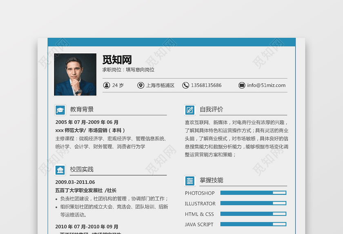Click the line starting 了解其具体特色
The width and height of the screenshot is (343, 234).
[x=236, y=130]
